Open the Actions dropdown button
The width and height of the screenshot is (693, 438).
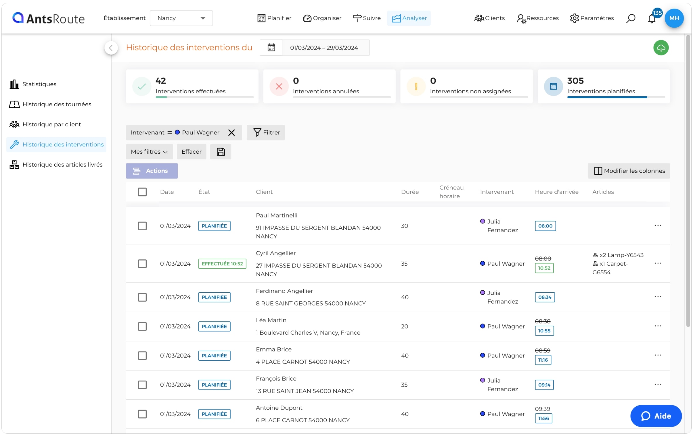pos(152,171)
